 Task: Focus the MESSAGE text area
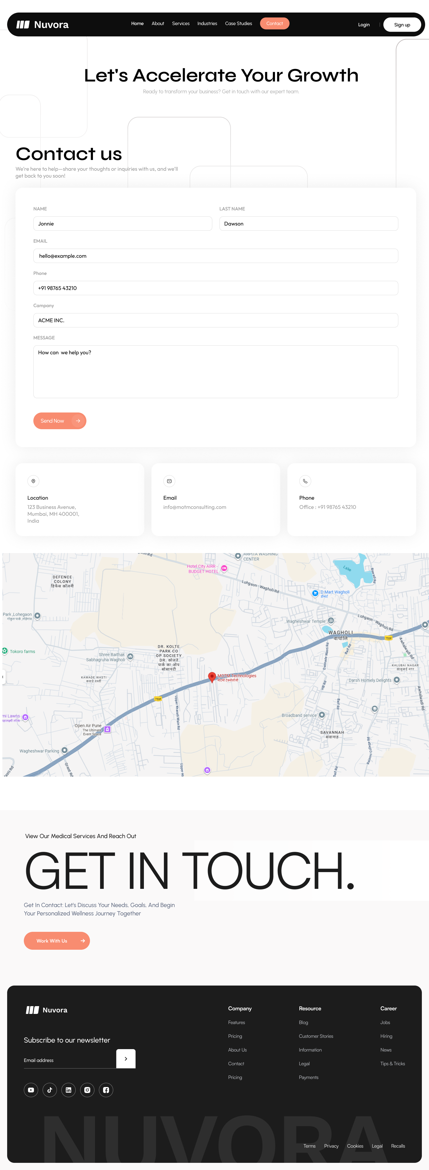215,372
